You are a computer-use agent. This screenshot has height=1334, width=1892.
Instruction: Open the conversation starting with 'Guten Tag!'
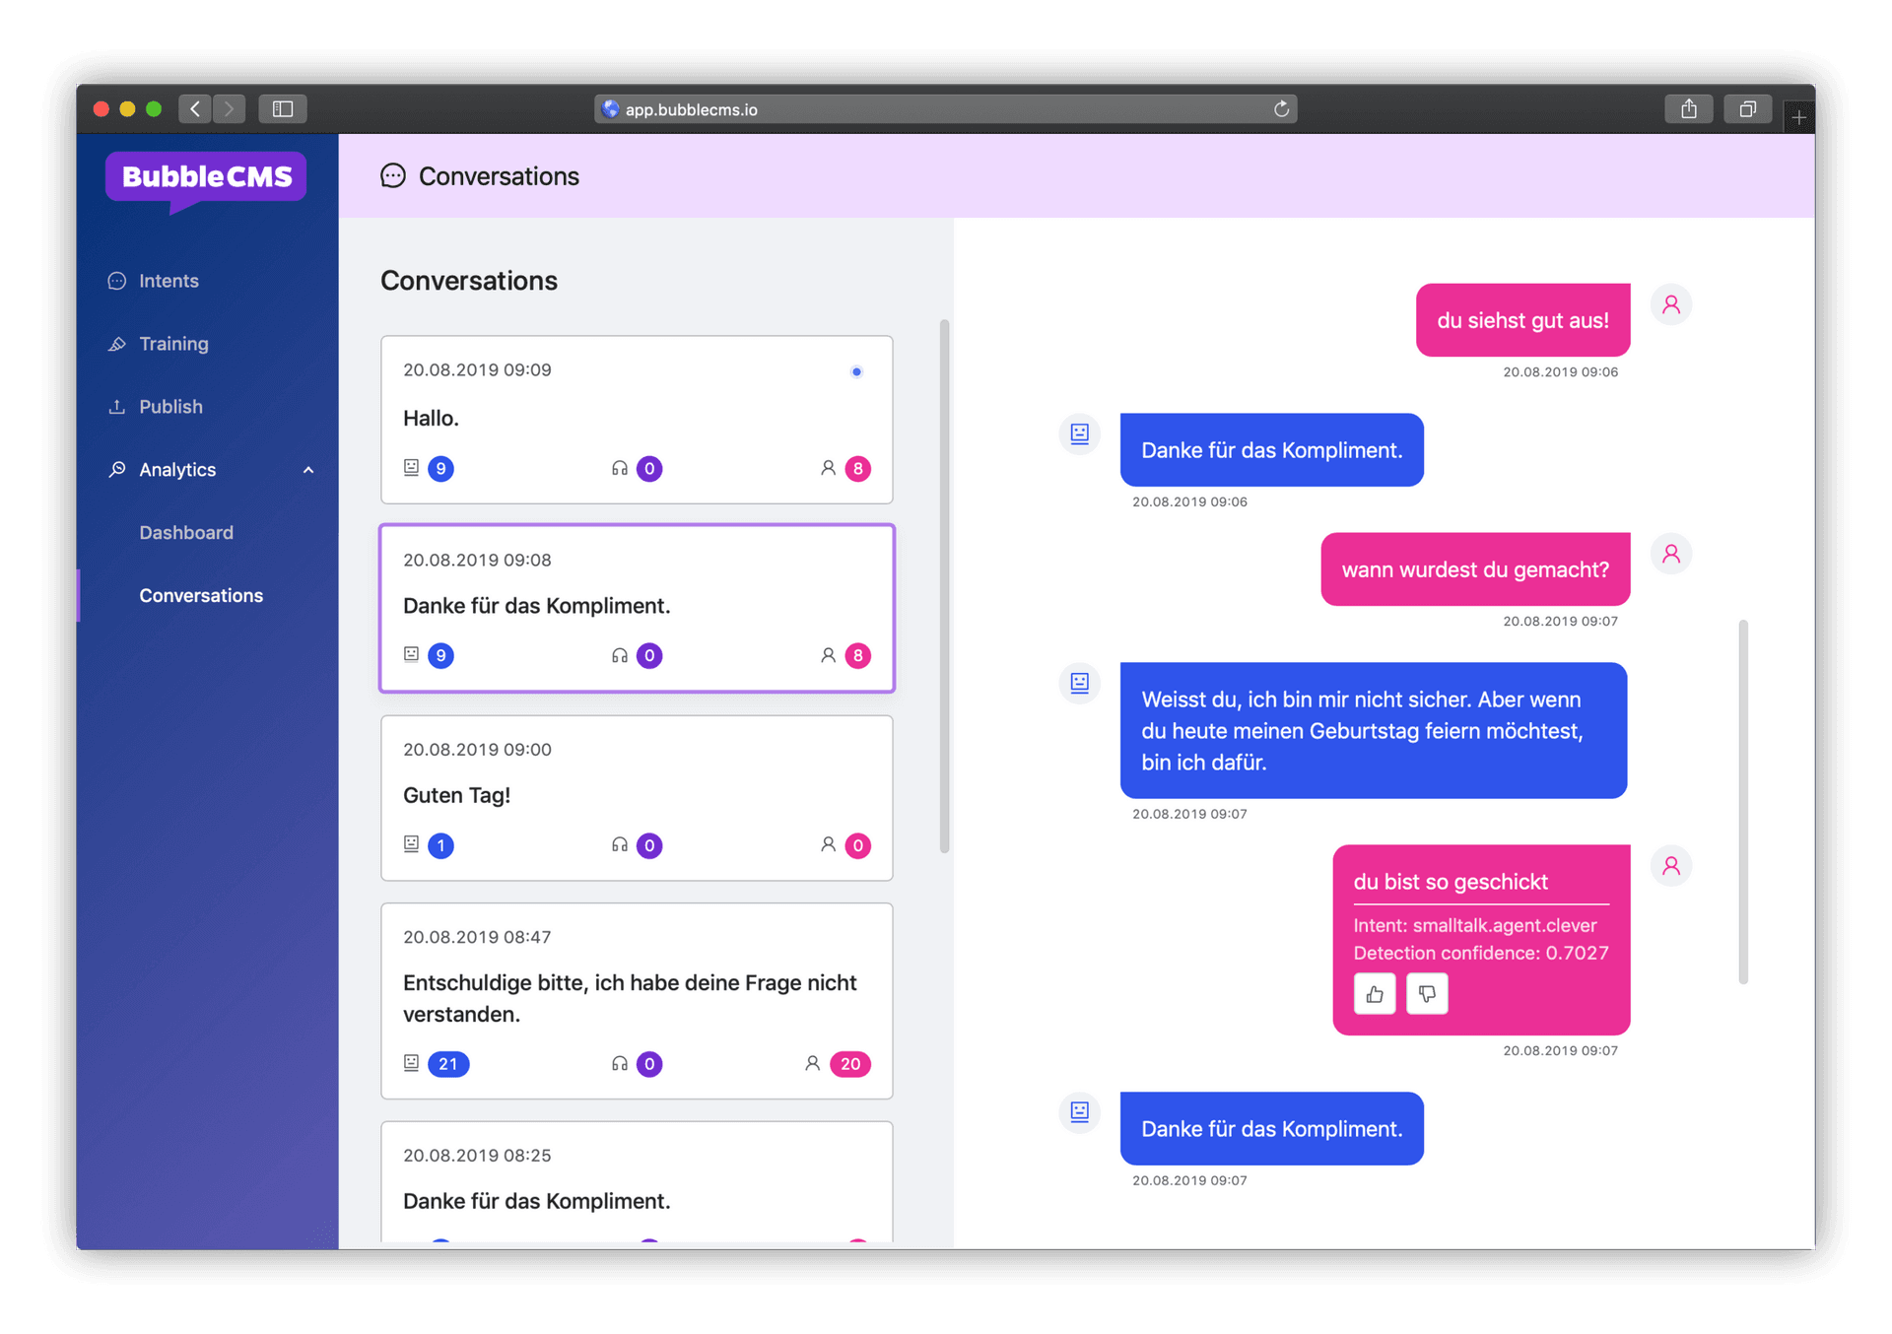pyautogui.click(x=636, y=796)
